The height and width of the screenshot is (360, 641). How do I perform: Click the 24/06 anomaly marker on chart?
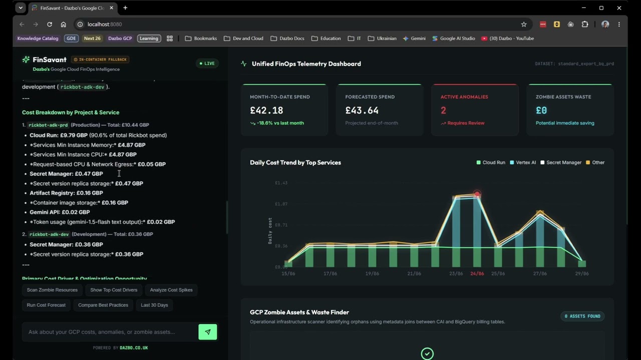point(477,194)
